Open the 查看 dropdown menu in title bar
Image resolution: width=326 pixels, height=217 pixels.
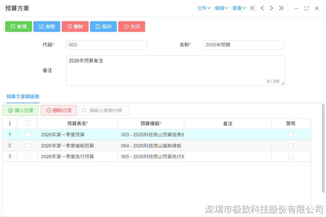[x=239, y=8]
